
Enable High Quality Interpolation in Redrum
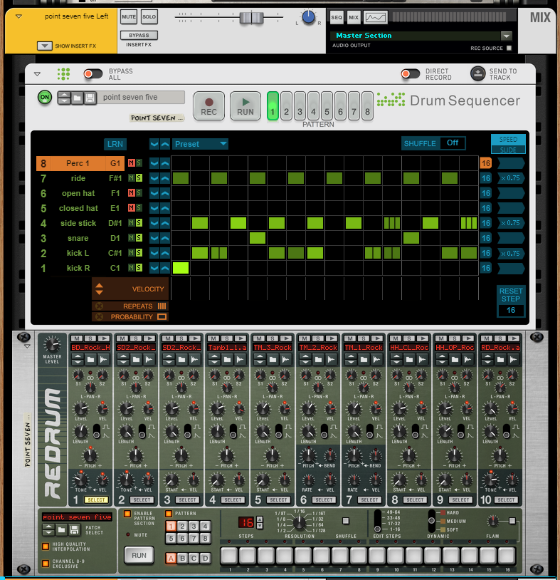pyautogui.click(x=46, y=546)
